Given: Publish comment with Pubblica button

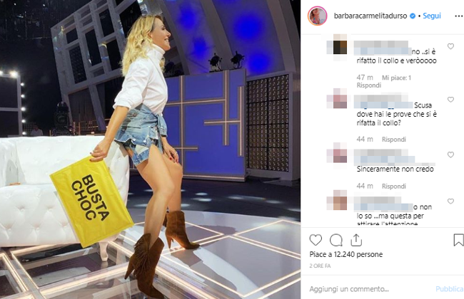Looking at the screenshot, I should pyautogui.click(x=450, y=289).
